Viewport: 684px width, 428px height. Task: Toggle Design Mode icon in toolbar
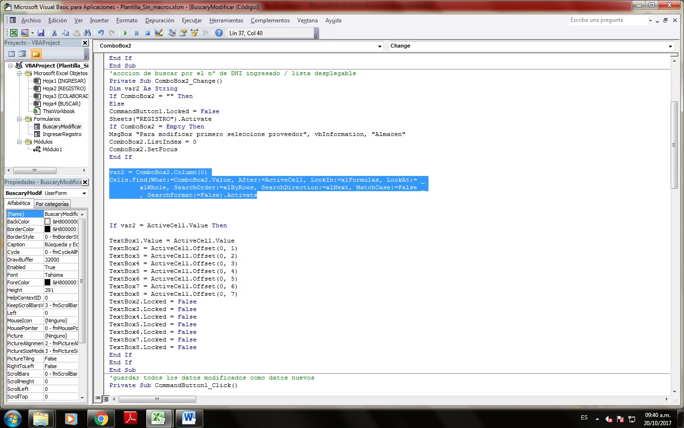click(x=159, y=33)
